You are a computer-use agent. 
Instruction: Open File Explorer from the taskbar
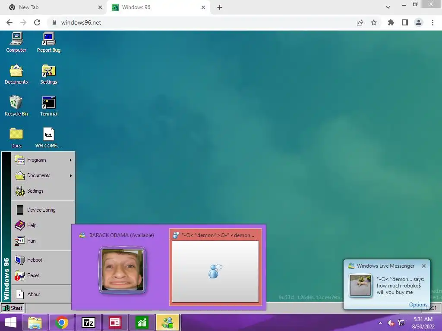[x=35, y=322]
